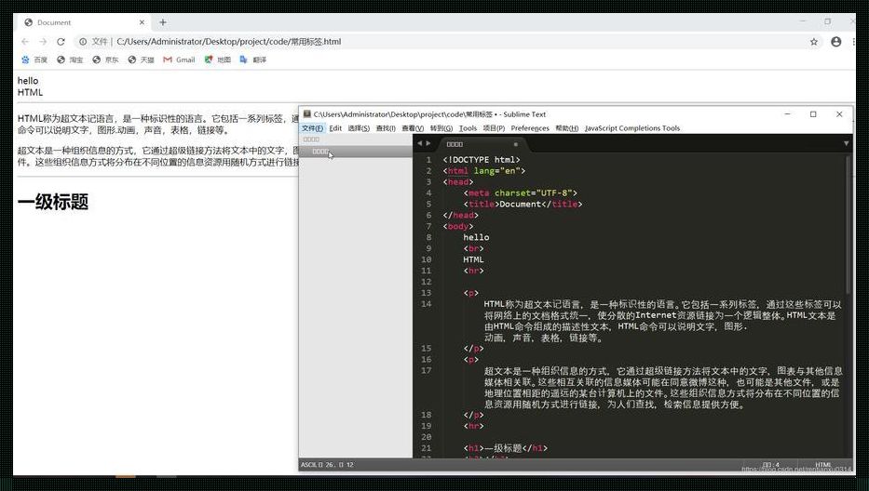The width and height of the screenshot is (869, 491).
Task: Click the ASCII position status bar text
Action: coord(327,465)
